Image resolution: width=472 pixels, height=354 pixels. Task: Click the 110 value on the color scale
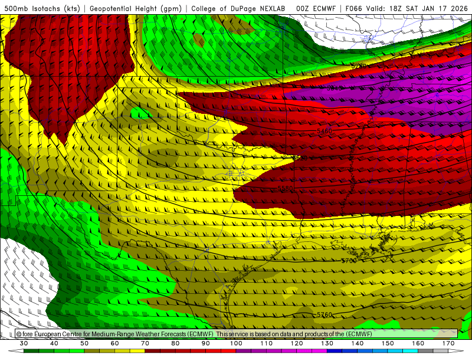(x=267, y=343)
